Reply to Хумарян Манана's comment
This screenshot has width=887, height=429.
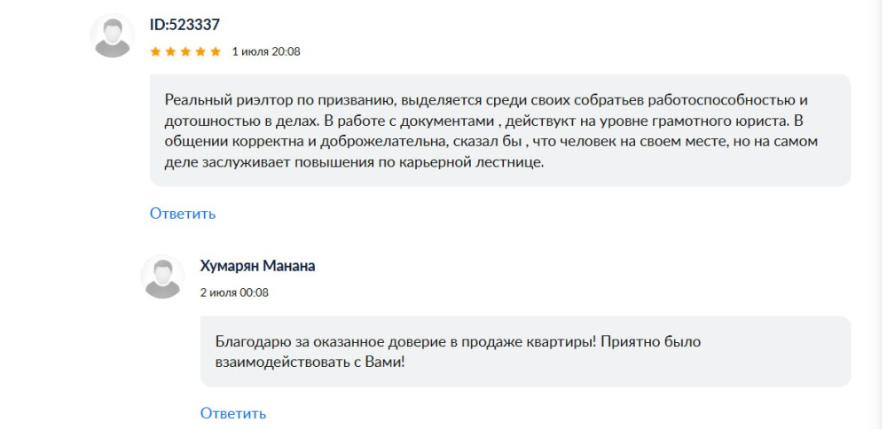point(233,413)
